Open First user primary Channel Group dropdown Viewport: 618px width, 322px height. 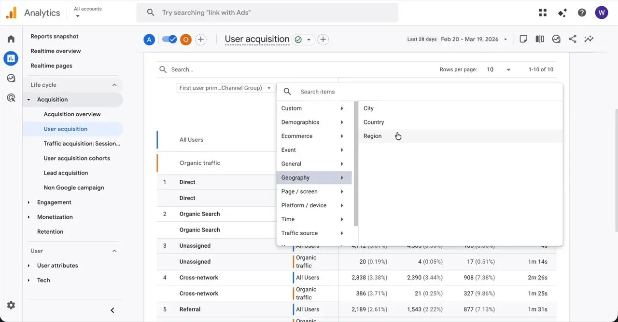pyautogui.click(x=225, y=88)
